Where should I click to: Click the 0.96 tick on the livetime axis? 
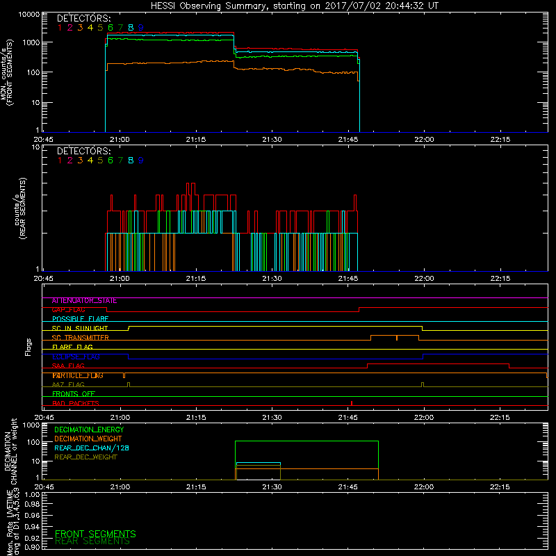click(32, 515)
